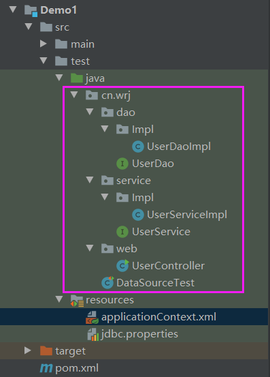Screen dimensions: 270x377
Task: Select the DataSourceTest class name
Action: [155, 283]
